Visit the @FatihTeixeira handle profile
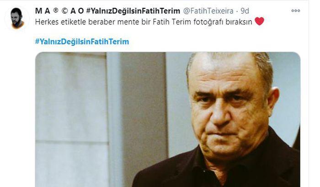Screen dimensions: 320x187 [x=208, y=11]
